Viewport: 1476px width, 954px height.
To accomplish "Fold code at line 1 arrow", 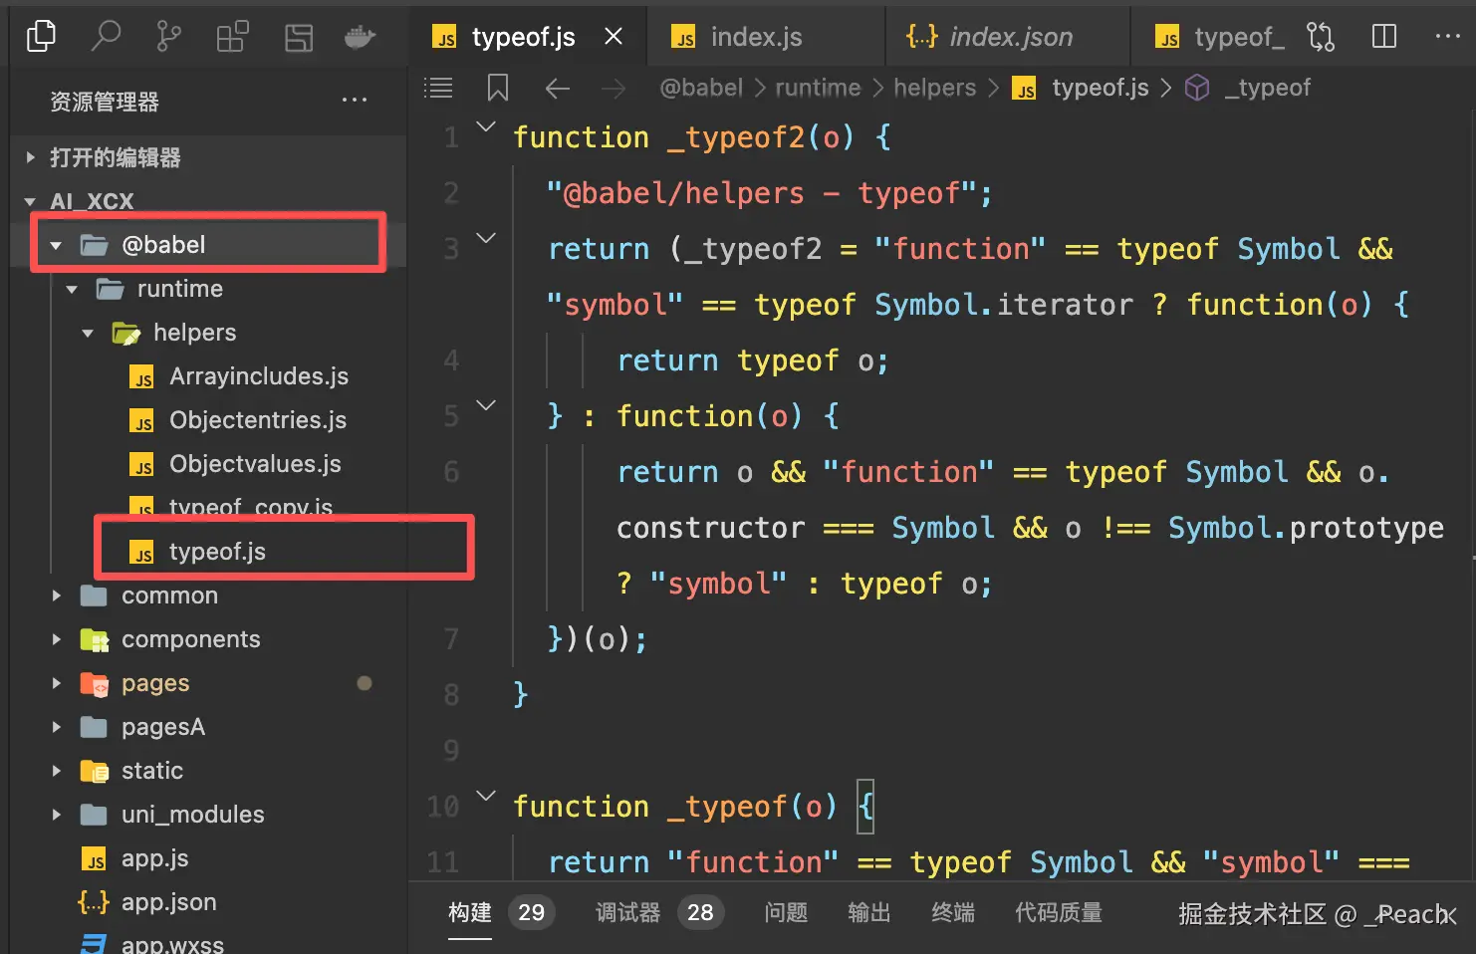I will coord(486,126).
